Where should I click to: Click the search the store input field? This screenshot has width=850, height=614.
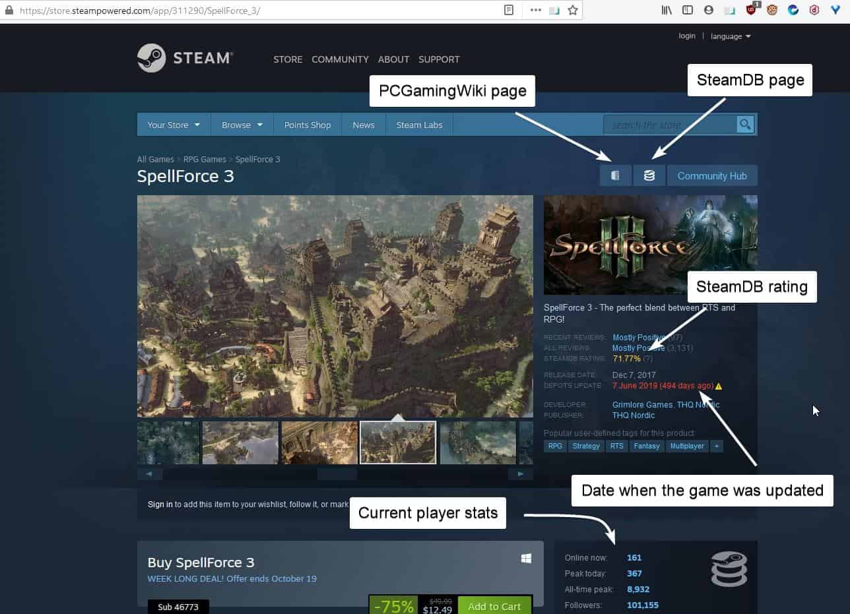tap(669, 124)
